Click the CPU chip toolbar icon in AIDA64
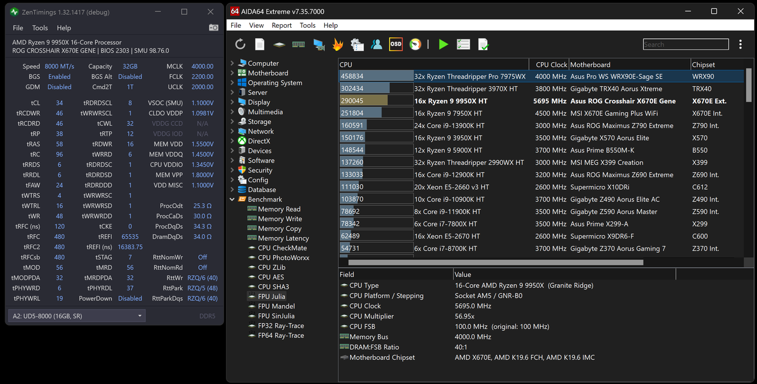 279,44
